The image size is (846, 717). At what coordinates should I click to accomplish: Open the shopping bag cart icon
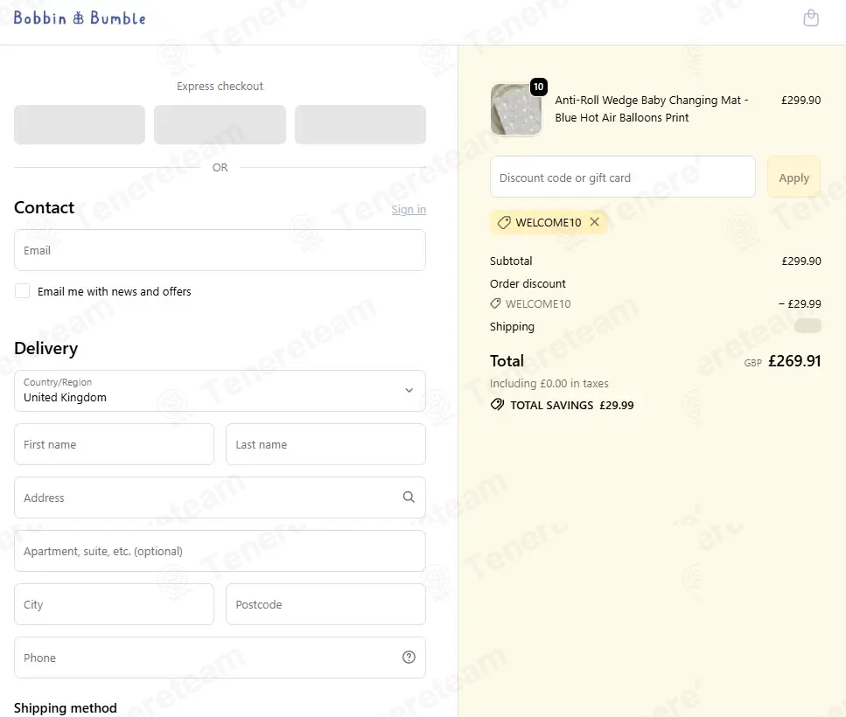click(x=811, y=18)
